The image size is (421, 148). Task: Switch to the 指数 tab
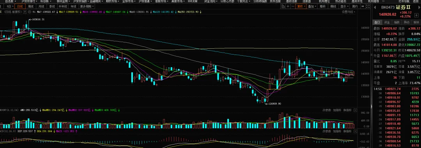[397, 22]
